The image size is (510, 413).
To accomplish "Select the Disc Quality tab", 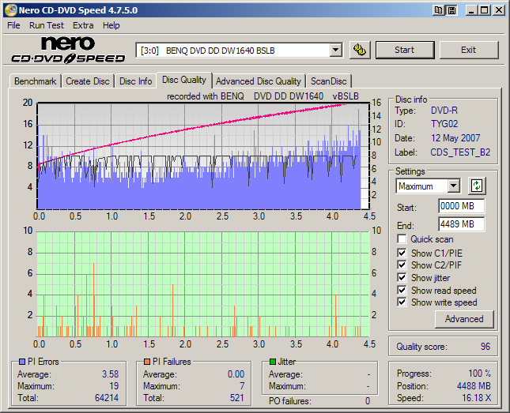I will tap(184, 80).
